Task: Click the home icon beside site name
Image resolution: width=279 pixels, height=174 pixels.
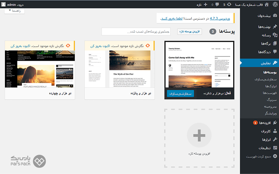Action: tap(267, 4)
